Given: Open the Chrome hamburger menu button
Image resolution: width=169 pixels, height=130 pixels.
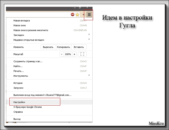Looking at the screenshot, I should [x=89, y=15].
